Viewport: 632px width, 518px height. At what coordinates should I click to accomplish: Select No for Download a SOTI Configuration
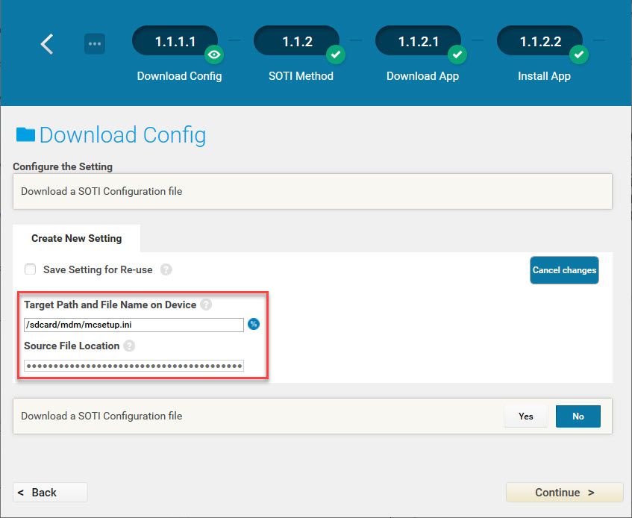tap(578, 416)
